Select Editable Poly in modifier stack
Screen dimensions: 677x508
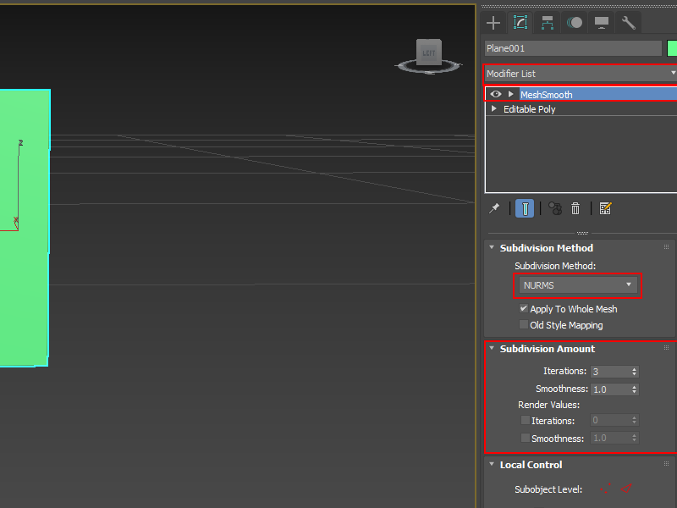(530, 109)
